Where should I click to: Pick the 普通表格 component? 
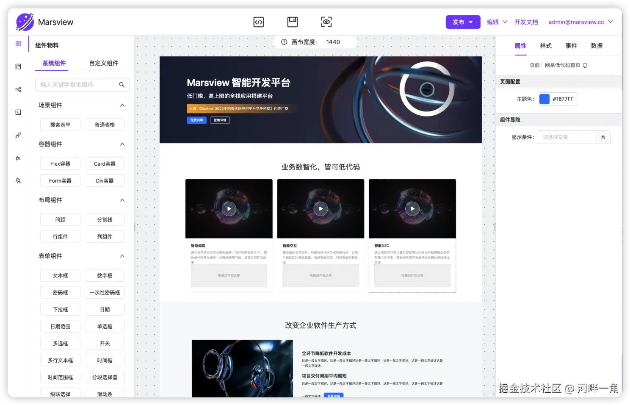pyautogui.click(x=105, y=125)
